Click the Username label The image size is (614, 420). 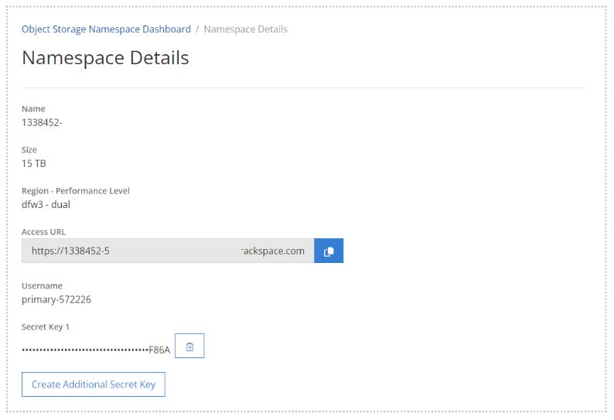click(x=42, y=285)
